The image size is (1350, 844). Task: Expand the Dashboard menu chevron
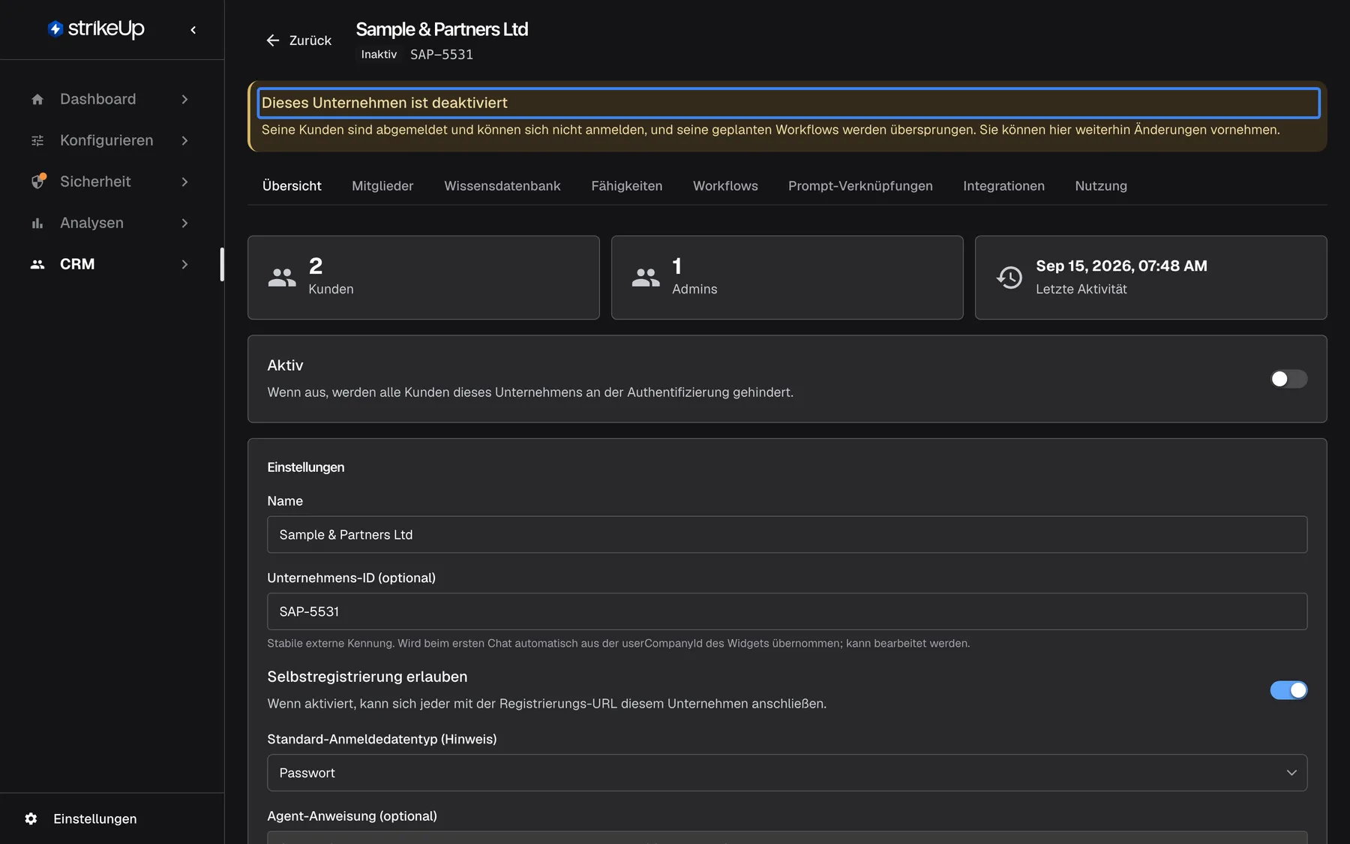pos(184,99)
